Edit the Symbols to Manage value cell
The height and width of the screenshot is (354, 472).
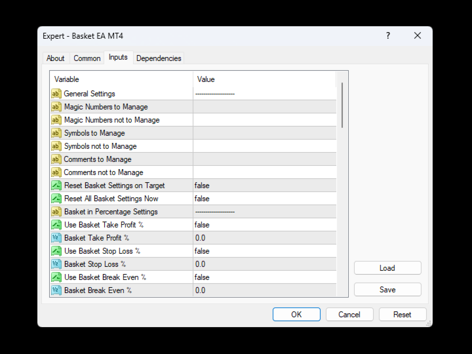pos(265,133)
